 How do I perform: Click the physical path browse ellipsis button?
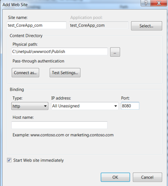pyautogui.click(x=115, y=52)
